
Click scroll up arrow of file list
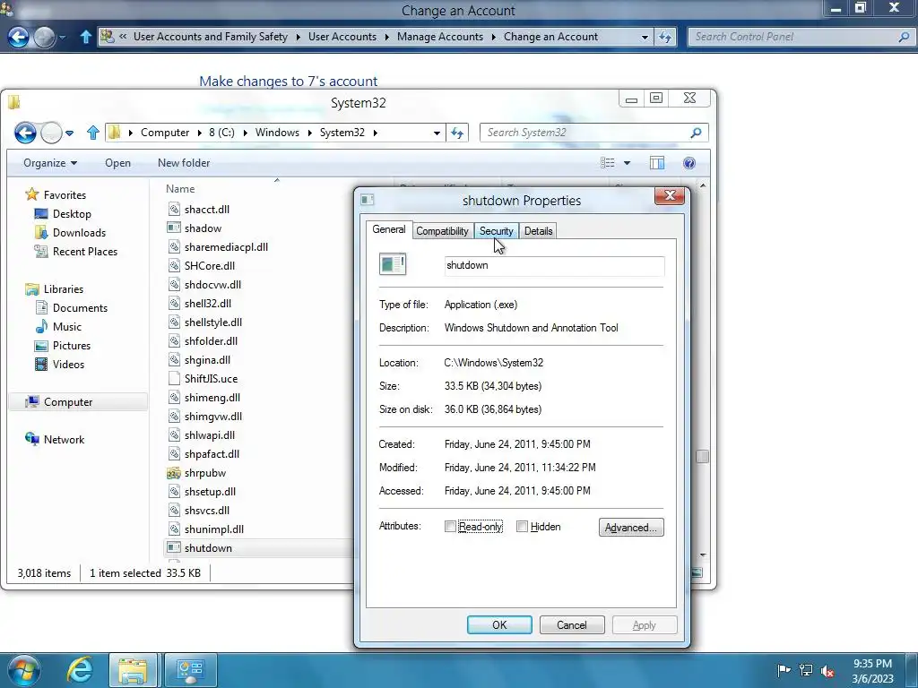703,185
